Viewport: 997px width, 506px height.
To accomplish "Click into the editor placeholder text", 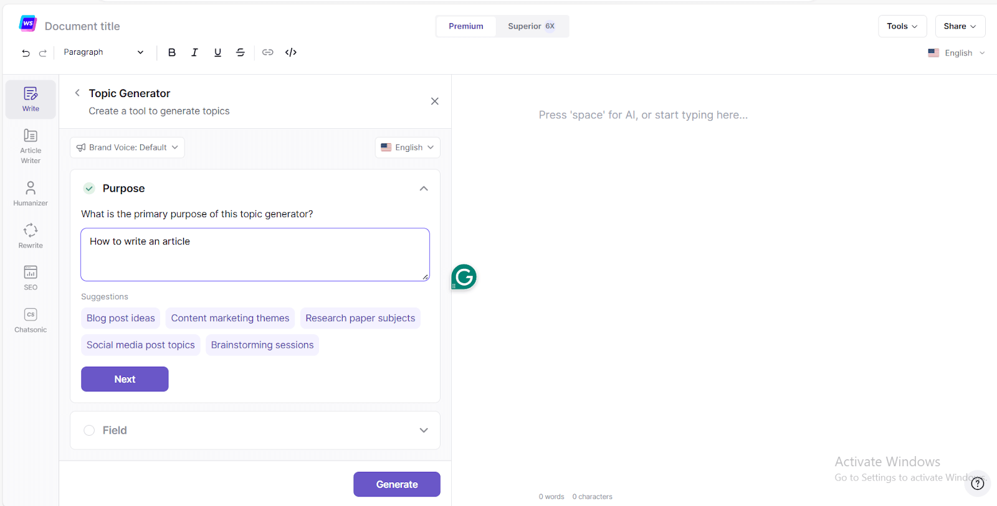I will click(643, 115).
